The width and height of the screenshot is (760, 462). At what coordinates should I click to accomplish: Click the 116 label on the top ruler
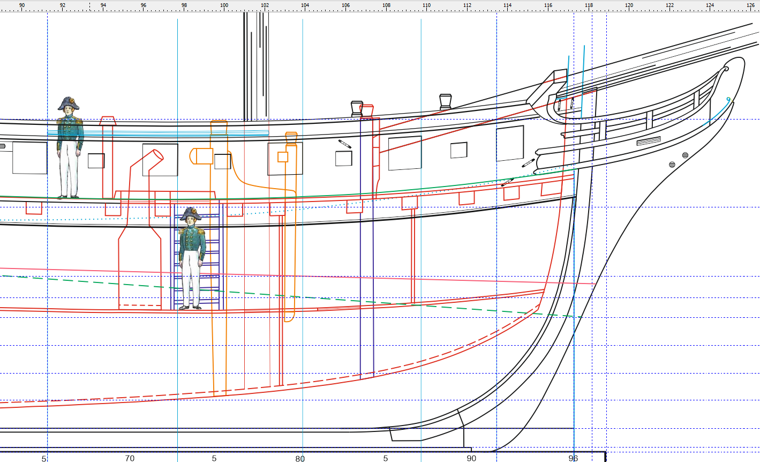click(548, 5)
